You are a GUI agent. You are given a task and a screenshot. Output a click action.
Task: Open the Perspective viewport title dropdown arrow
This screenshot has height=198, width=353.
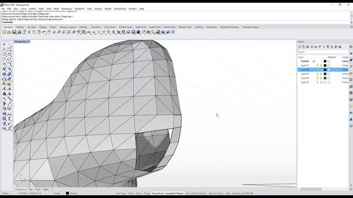coord(29,42)
